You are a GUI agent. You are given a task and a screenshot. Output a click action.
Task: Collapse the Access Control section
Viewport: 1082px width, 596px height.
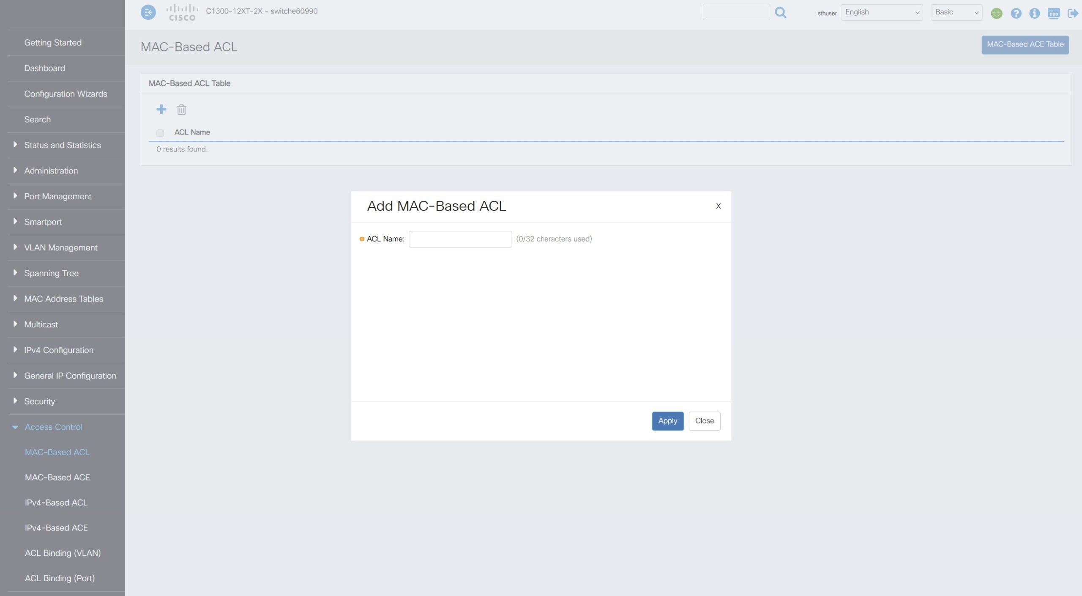tap(53, 427)
